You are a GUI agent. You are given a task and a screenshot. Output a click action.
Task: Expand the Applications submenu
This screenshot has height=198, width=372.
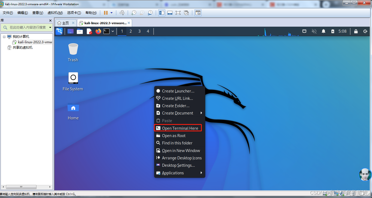coord(179,173)
